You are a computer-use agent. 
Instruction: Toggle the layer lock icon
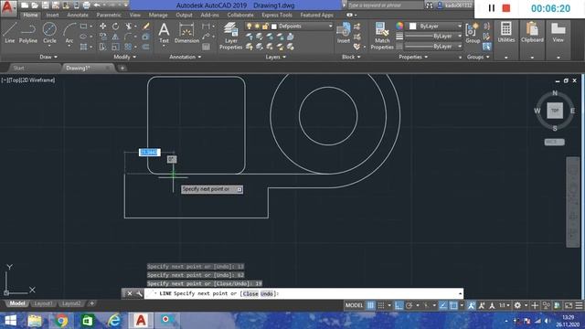point(265,27)
